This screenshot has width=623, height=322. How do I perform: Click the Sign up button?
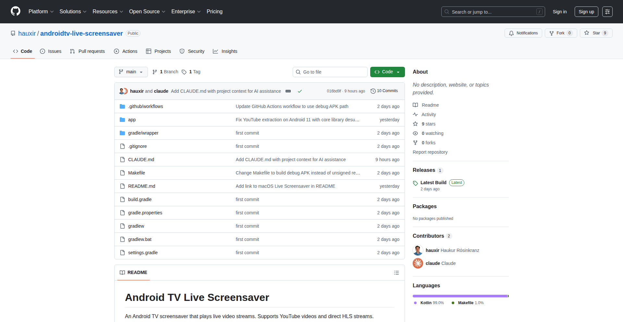(586, 12)
